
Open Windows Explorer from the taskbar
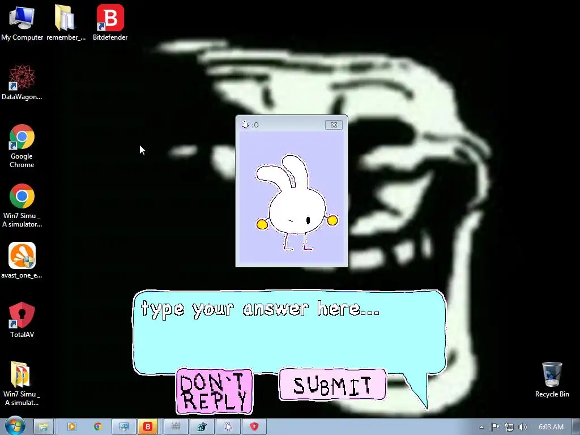pyautogui.click(x=44, y=427)
